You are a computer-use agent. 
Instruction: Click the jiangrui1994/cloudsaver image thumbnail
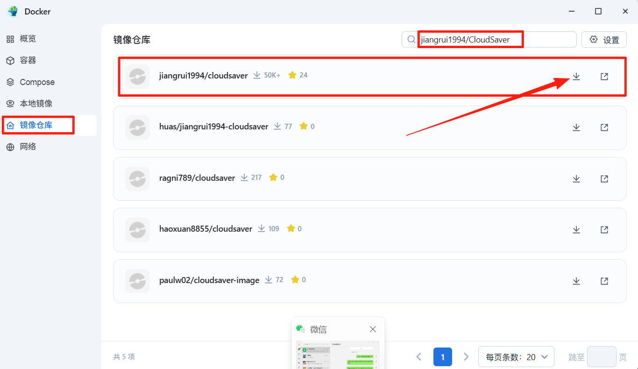(x=137, y=76)
